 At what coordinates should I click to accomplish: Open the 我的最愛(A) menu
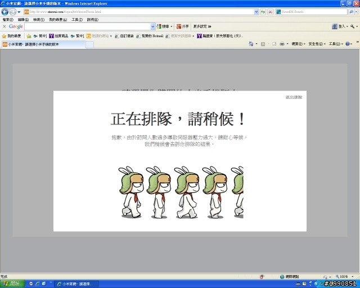58,20
